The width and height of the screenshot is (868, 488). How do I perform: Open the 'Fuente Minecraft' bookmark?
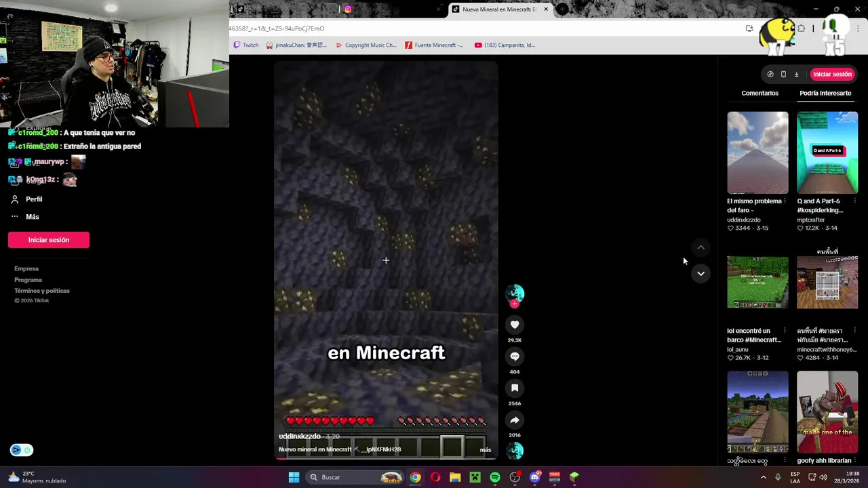point(434,45)
